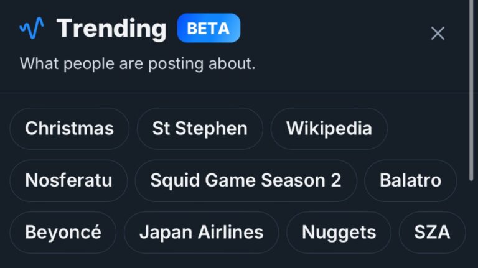The height and width of the screenshot is (268, 478).
Task: Dismiss the Trending panel with the X
Action: click(438, 33)
